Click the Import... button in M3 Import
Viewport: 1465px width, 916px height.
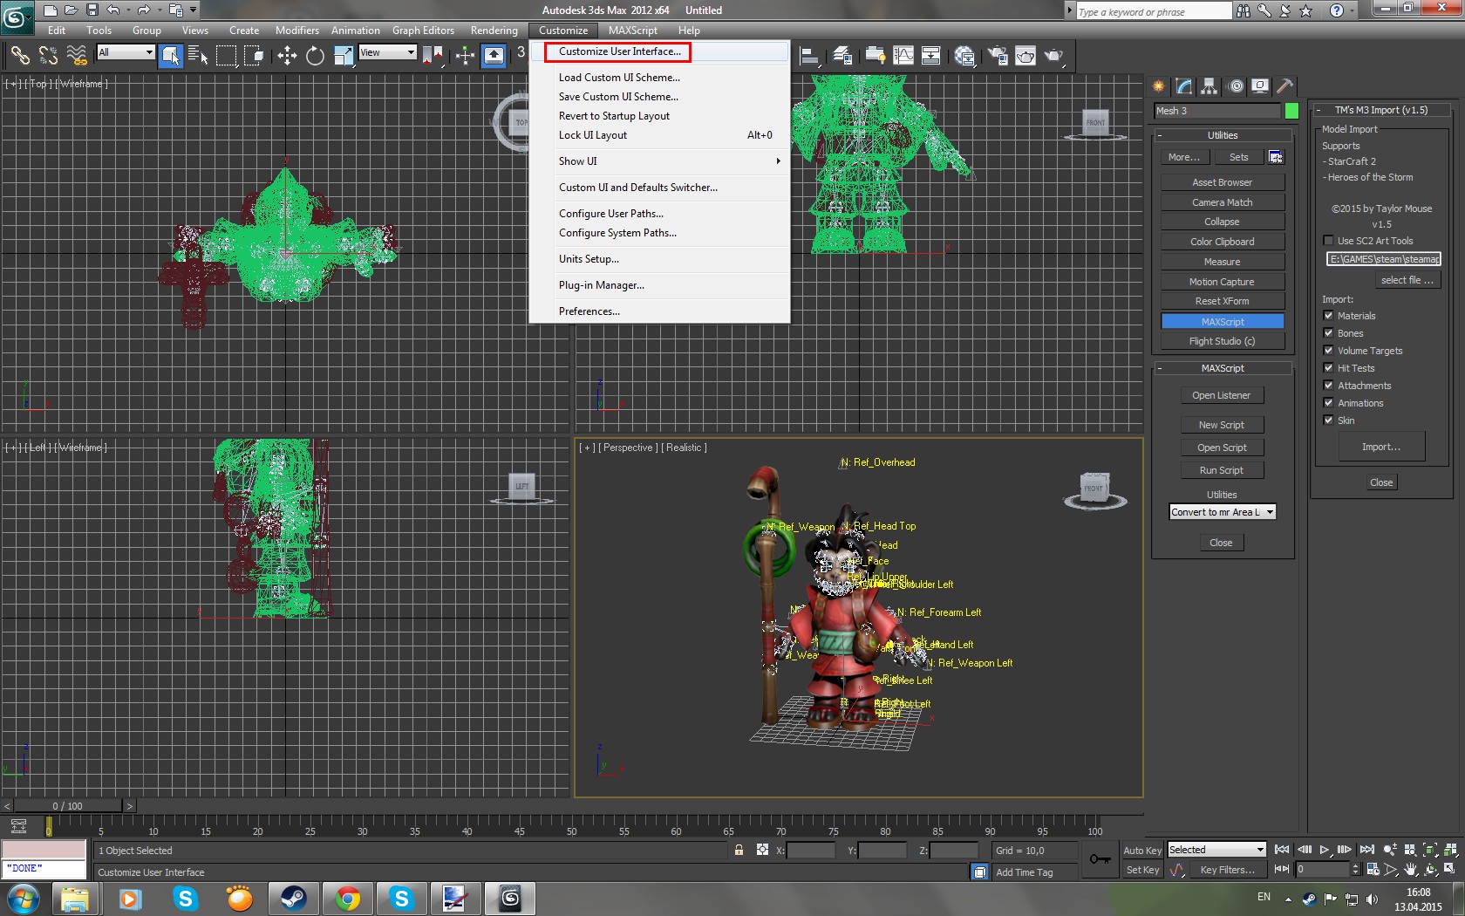click(x=1381, y=447)
